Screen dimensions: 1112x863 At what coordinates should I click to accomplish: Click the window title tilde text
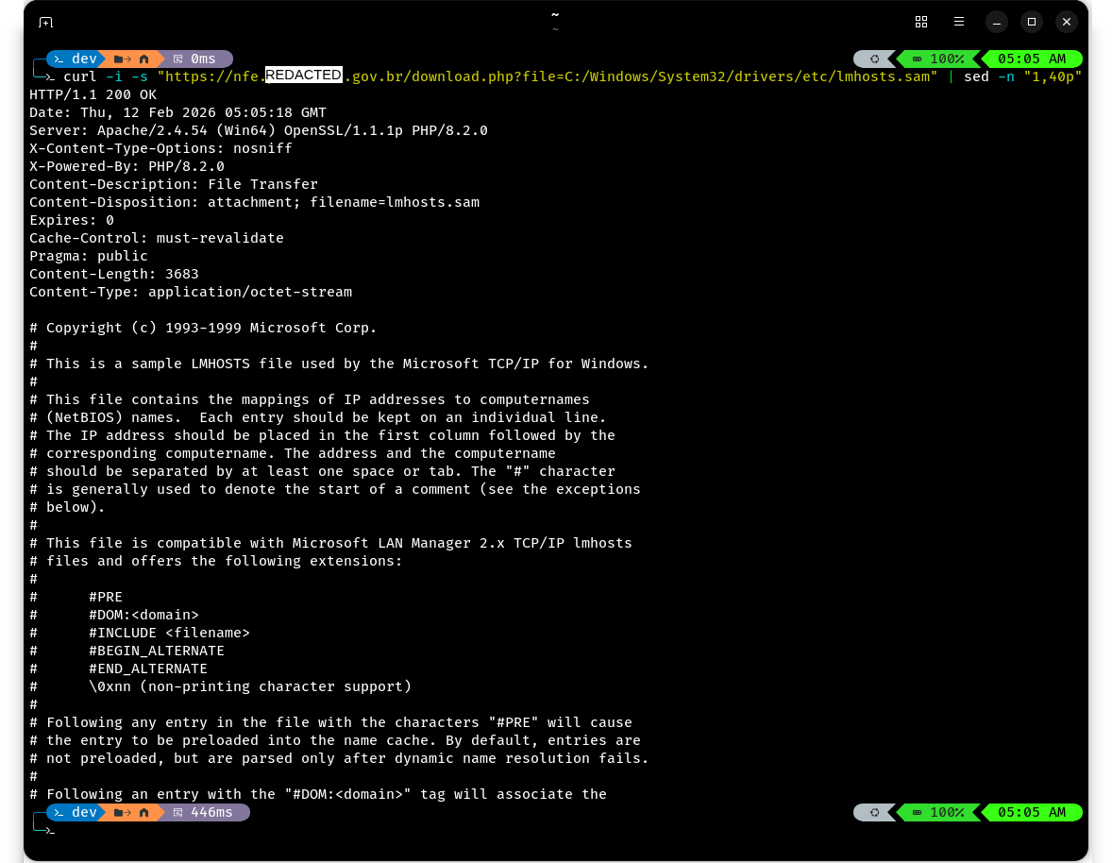[555, 15]
